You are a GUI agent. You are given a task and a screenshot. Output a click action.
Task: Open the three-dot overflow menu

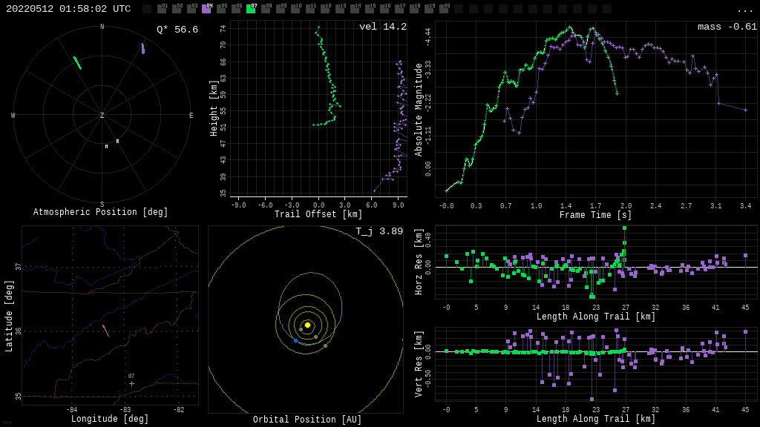coord(744,10)
